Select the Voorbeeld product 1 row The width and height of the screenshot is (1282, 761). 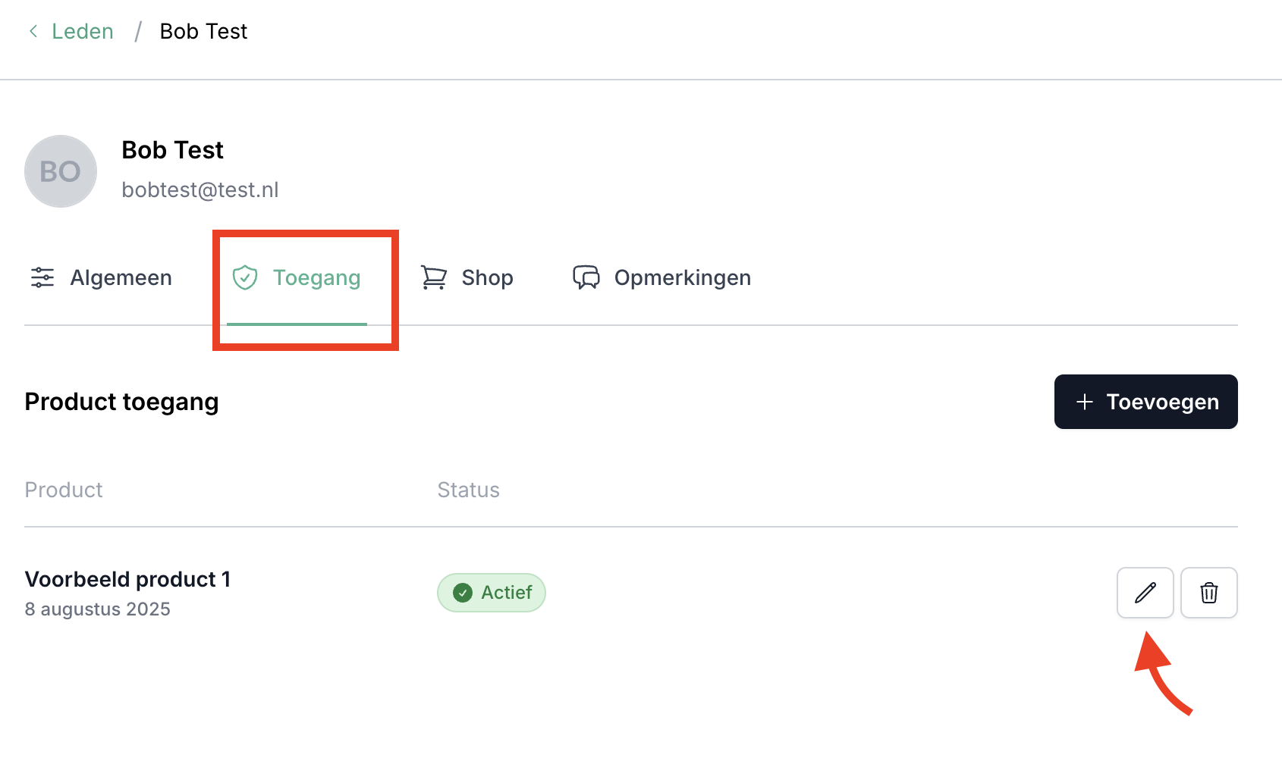click(x=127, y=580)
